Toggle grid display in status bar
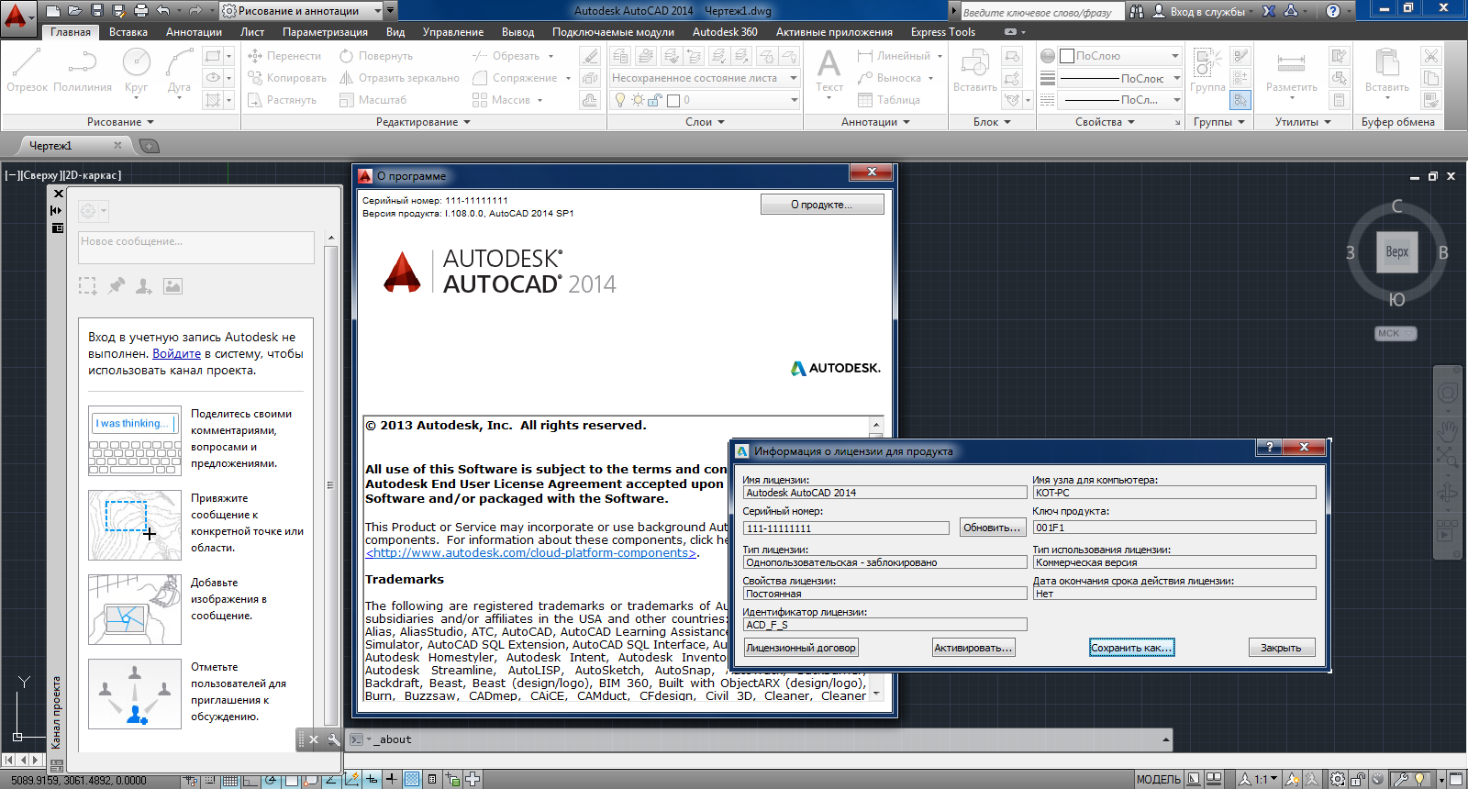Screen dimensions: 1468x789 230,780
